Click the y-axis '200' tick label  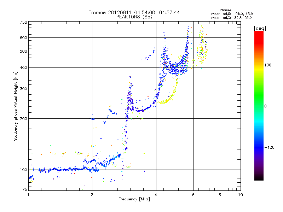coord(24,119)
